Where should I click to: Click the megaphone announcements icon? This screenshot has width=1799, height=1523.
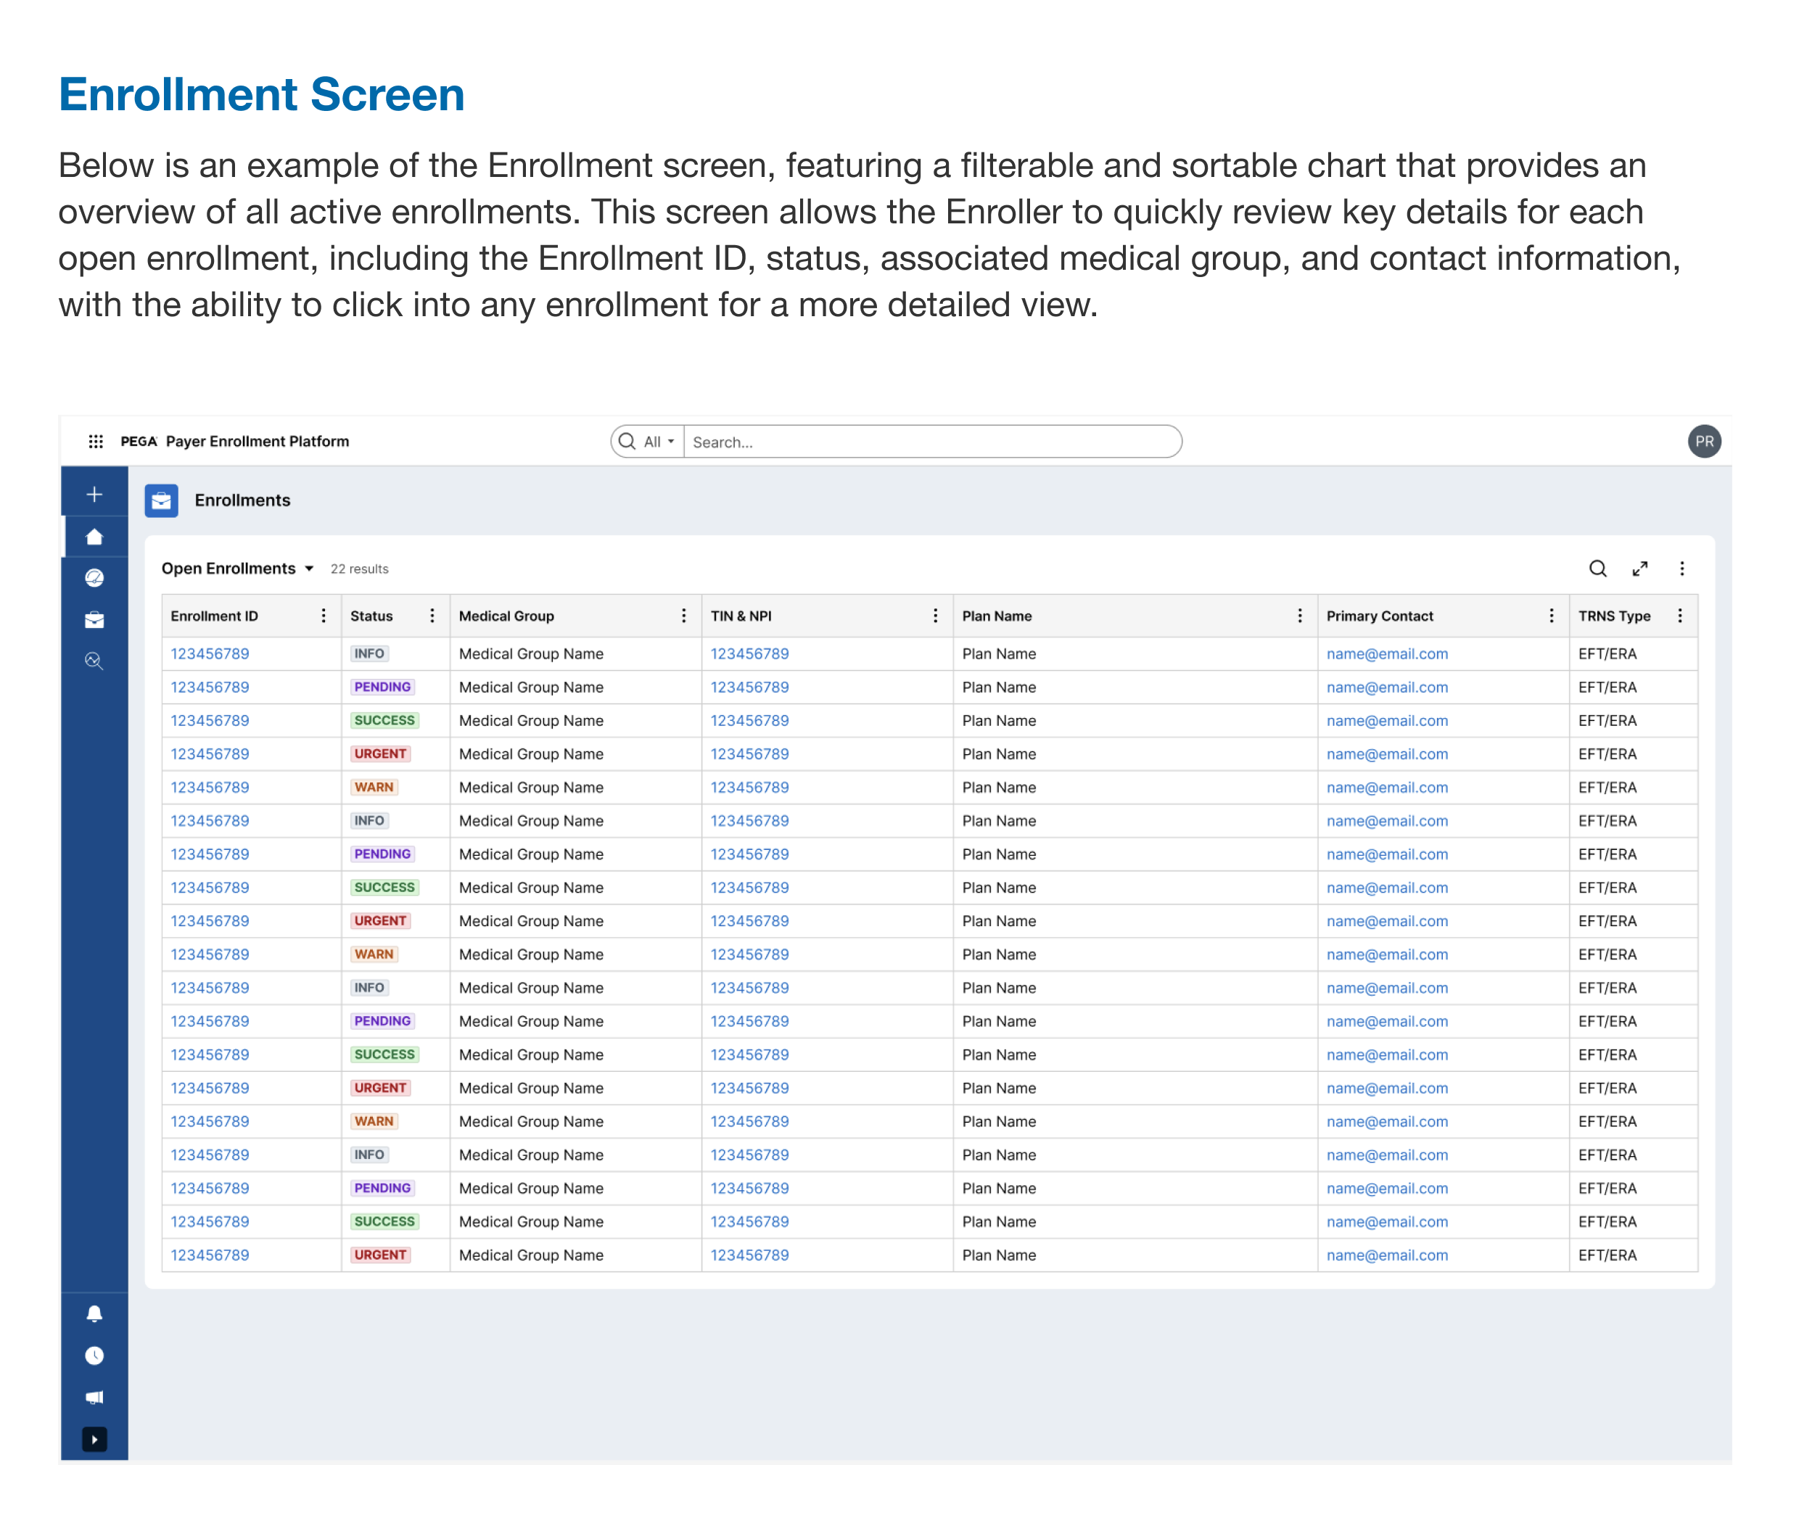95,1397
